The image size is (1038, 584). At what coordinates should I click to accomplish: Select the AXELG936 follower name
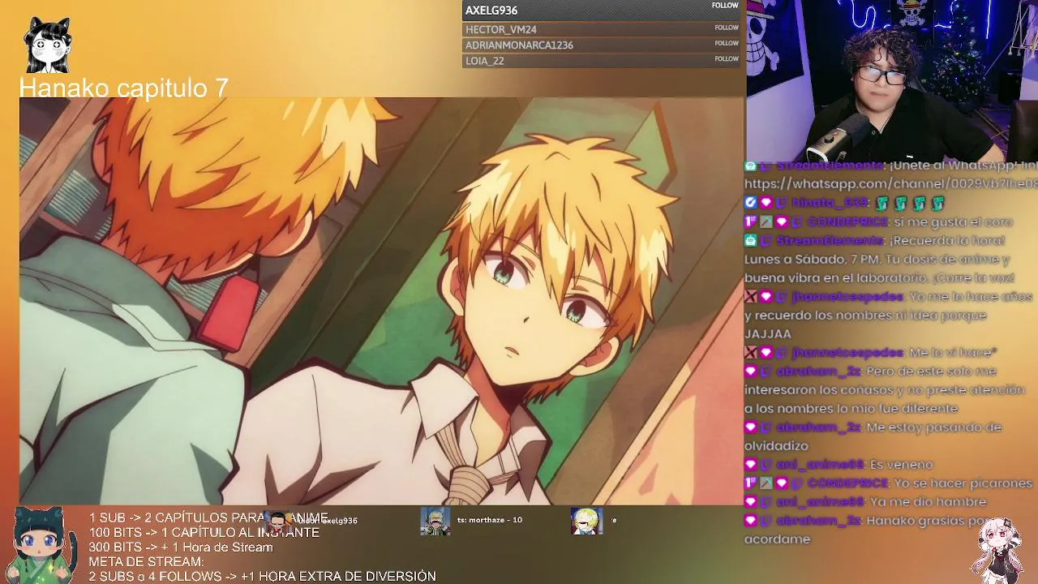click(x=491, y=11)
